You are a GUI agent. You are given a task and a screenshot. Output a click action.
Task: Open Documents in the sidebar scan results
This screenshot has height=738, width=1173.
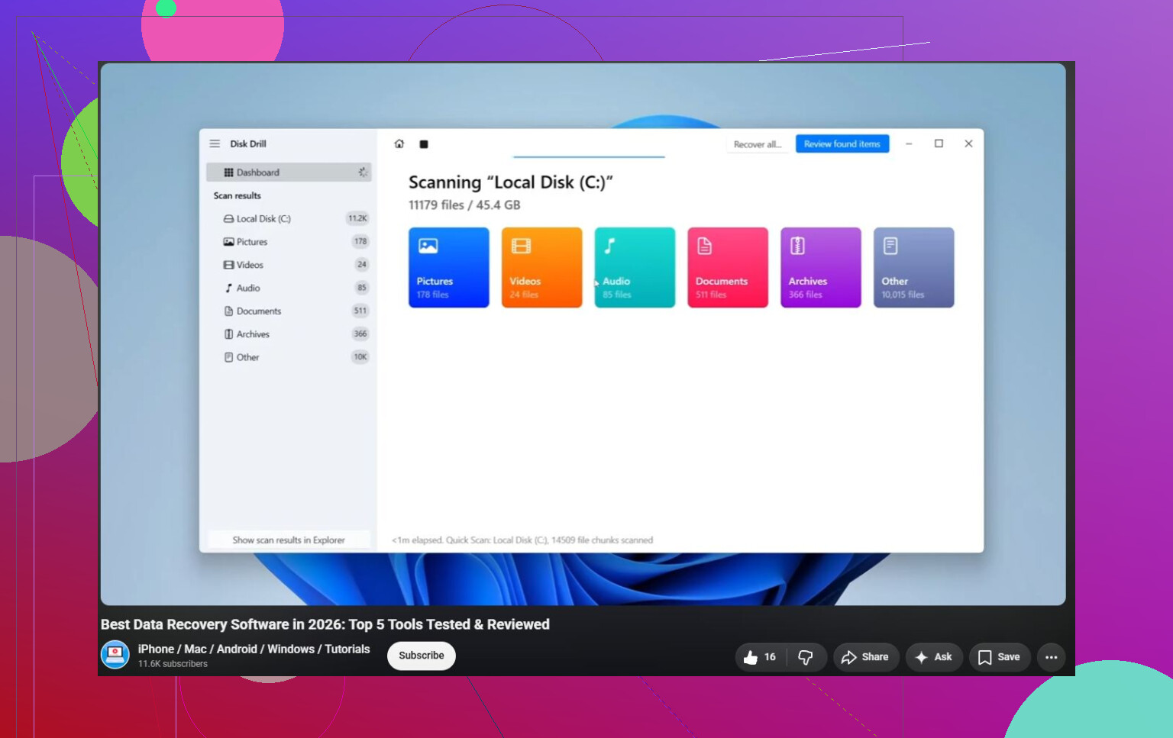(x=289, y=311)
